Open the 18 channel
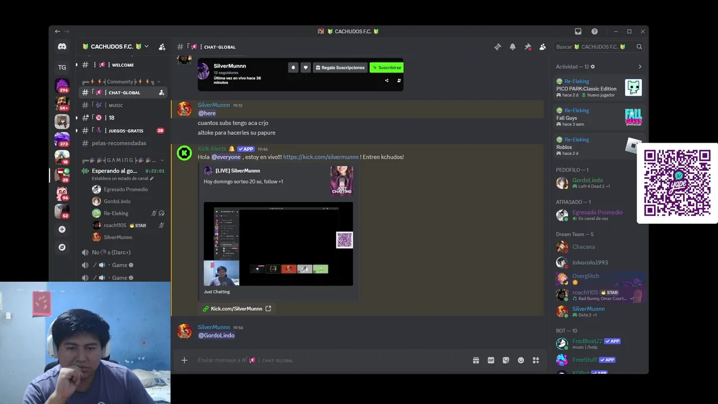718x404 pixels. pyautogui.click(x=123, y=118)
